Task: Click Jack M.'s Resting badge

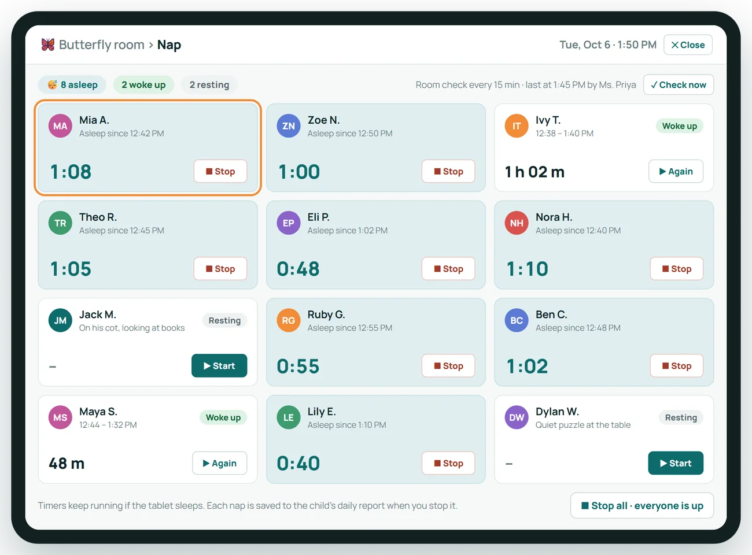Action: click(224, 321)
